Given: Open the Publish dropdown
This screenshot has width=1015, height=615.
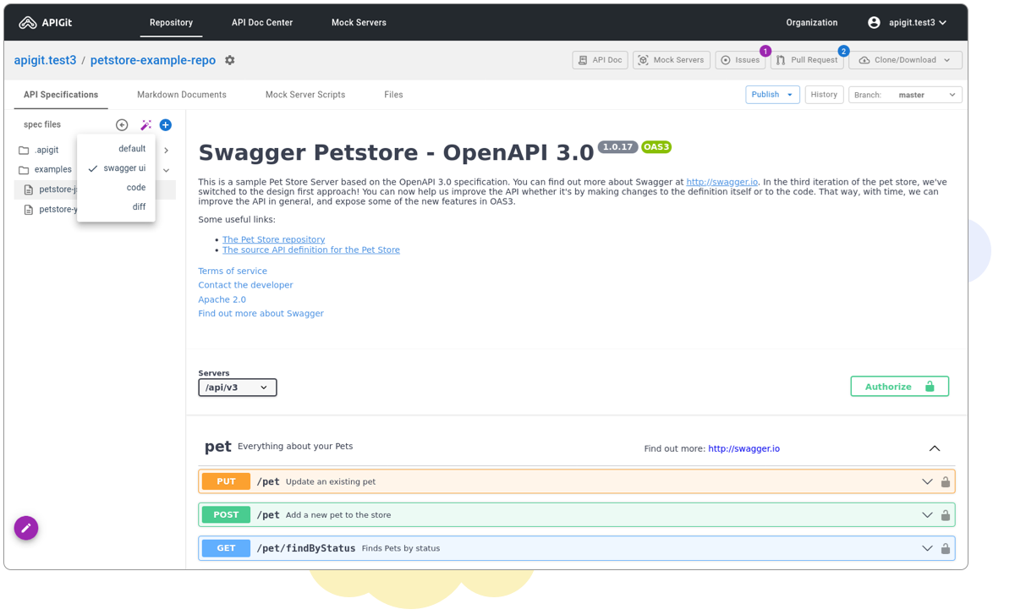Looking at the screenshot, I should 772,95.
